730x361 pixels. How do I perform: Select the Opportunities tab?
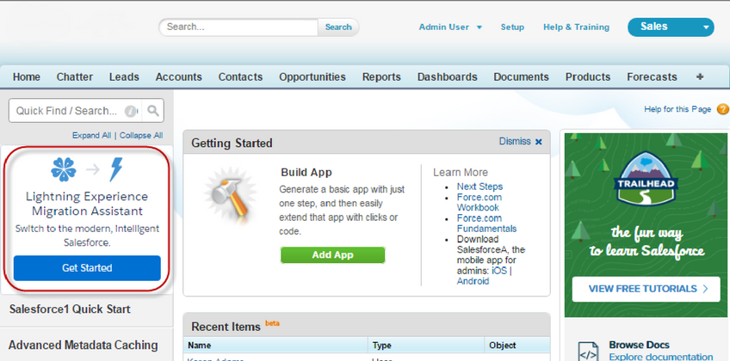(312, 77)
